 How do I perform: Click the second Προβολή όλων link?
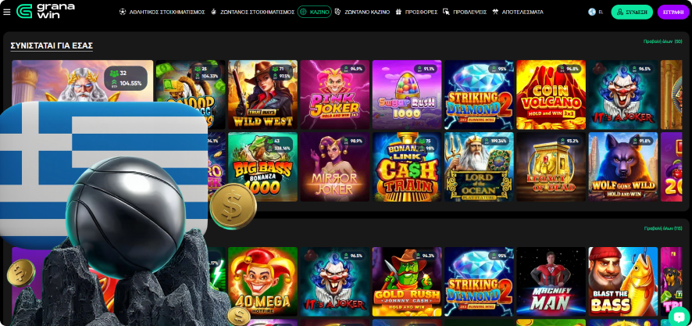[x=663, y=228]
